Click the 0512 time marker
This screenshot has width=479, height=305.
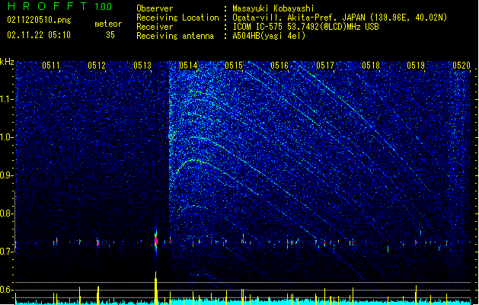[97, 66]
